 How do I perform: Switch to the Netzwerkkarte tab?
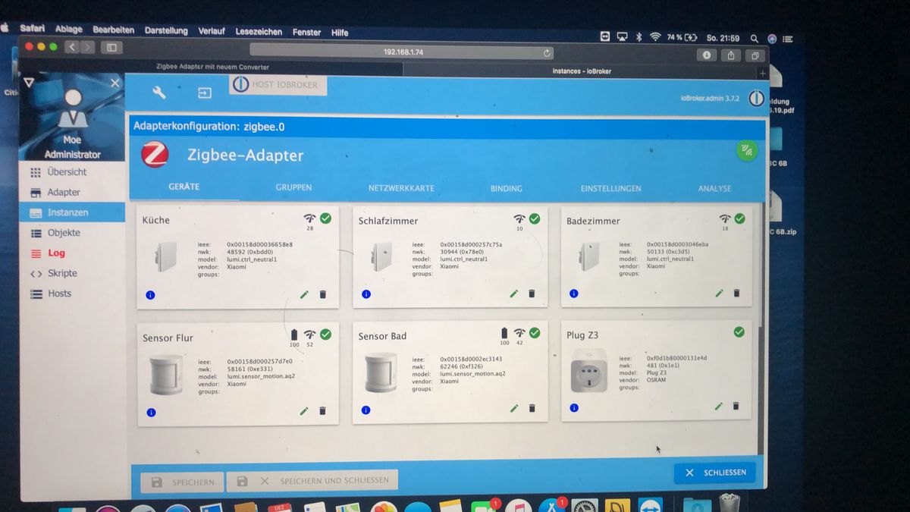[401, 188]
